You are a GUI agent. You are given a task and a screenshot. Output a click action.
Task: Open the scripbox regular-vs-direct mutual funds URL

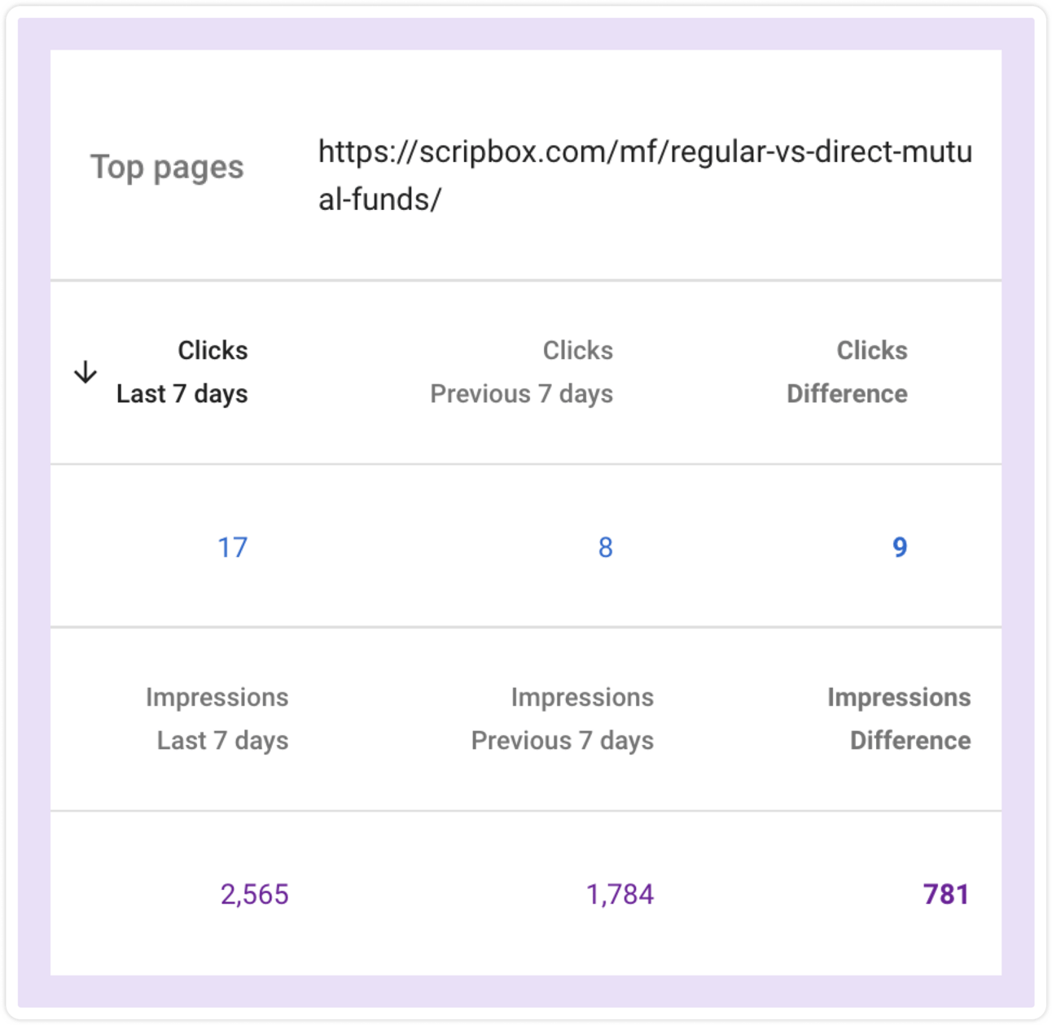pyautogui.click(x=645, y=175)
